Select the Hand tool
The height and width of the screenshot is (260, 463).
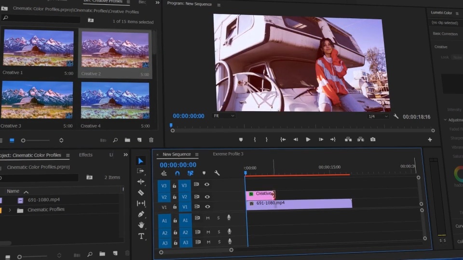point(141,225)
